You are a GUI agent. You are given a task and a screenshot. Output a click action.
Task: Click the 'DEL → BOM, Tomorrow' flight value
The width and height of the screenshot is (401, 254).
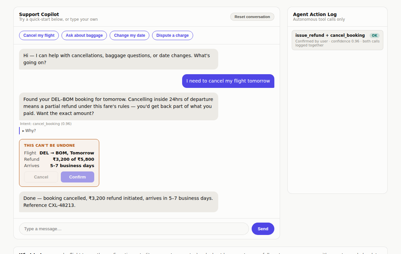click(67, 153)
